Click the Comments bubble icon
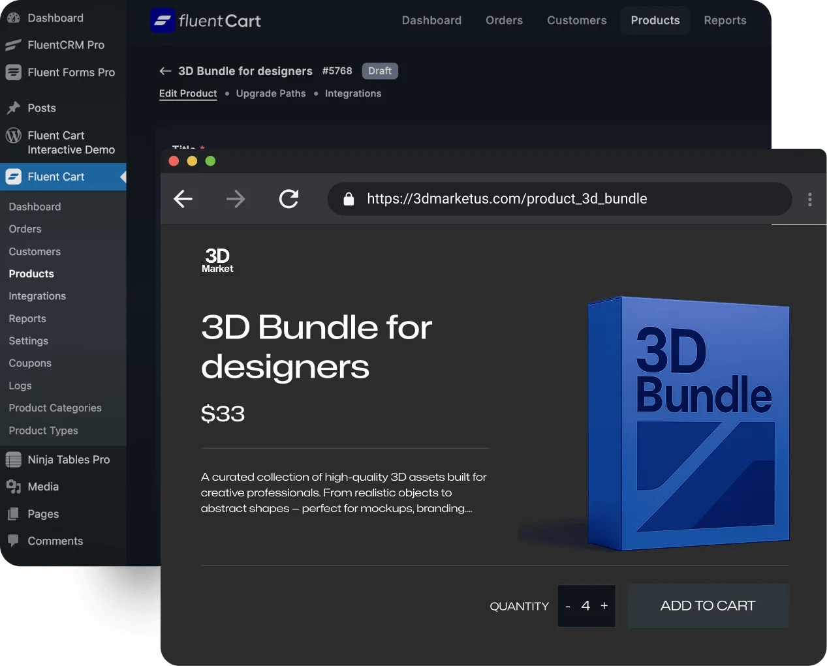 13,540
